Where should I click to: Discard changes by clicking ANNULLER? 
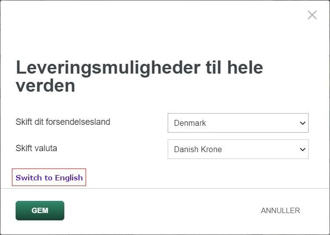pos(280,211)
